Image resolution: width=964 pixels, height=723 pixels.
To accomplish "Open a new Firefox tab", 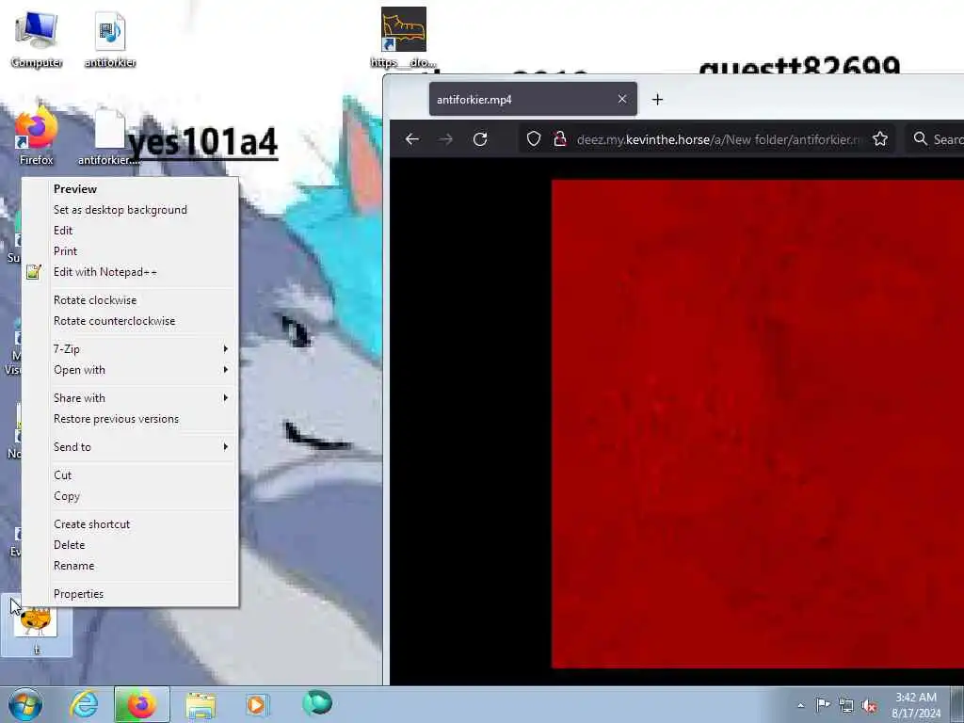I will pos(657,99).
